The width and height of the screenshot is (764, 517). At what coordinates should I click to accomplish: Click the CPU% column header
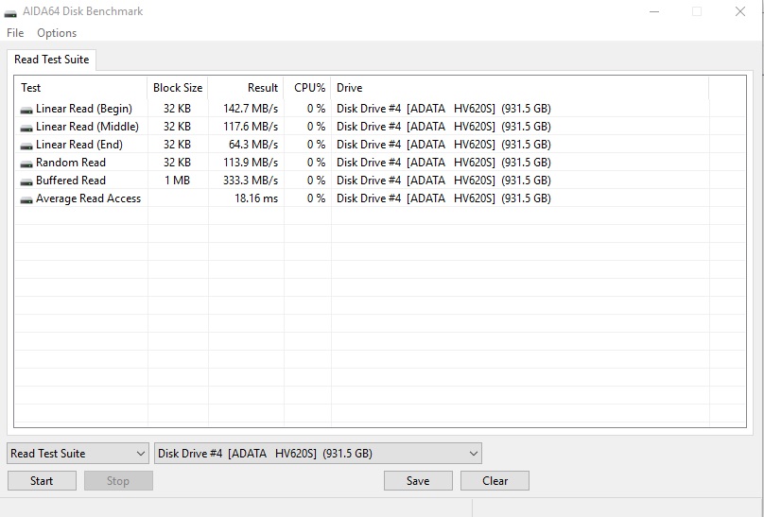[x=307, y=88]
